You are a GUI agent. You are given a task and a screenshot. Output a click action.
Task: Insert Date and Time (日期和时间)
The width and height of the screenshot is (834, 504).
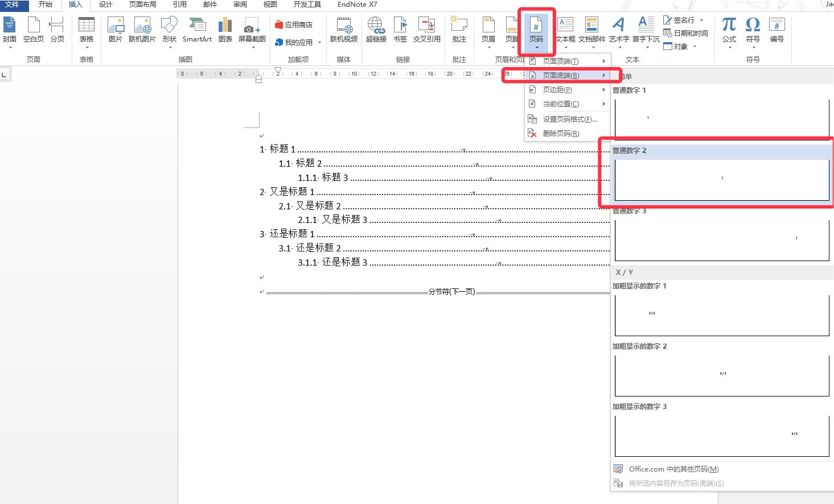click(x=686, y=33)
